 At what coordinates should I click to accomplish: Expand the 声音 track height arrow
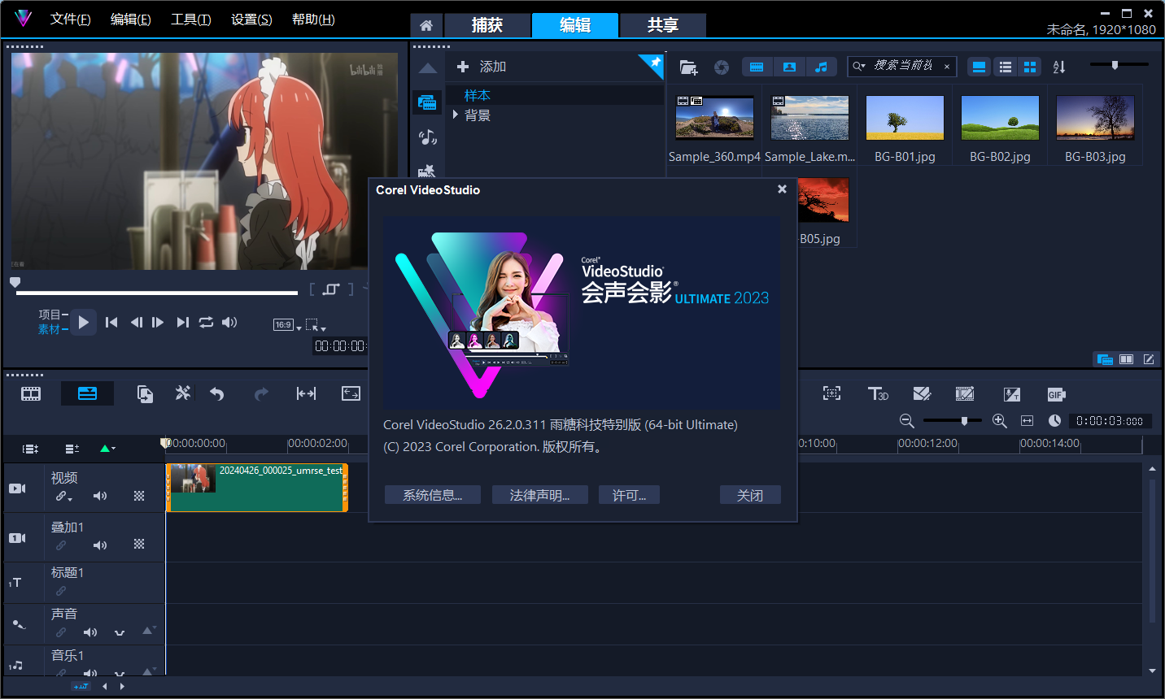pos(149,630)
